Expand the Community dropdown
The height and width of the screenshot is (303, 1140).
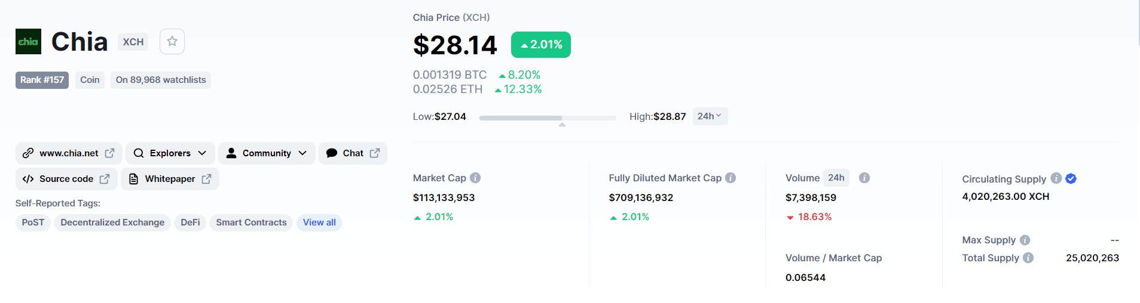click(266, 153)
